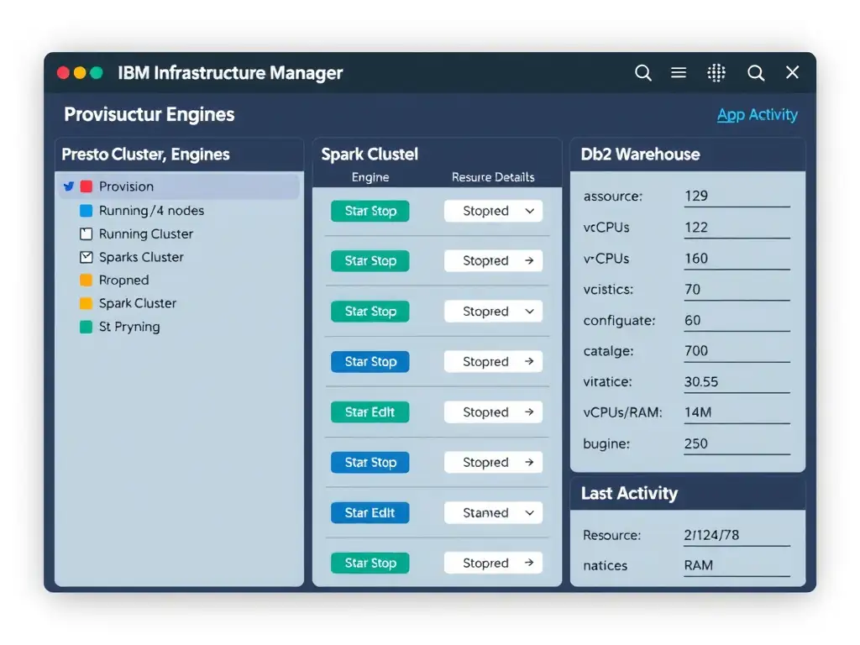Image resolution: width=860 pixels, height=645 pixels.
Task: Click the Presto Cluster, Engines panel heading
Action: pyautogui.click(x=145, y=155)
